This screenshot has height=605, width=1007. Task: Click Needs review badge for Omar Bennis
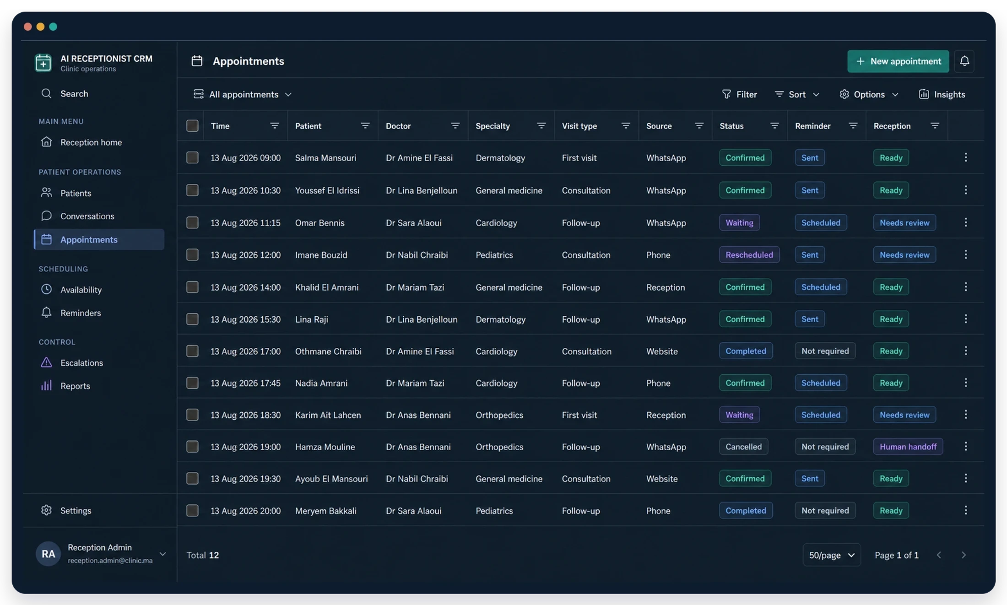pos(904,222)
